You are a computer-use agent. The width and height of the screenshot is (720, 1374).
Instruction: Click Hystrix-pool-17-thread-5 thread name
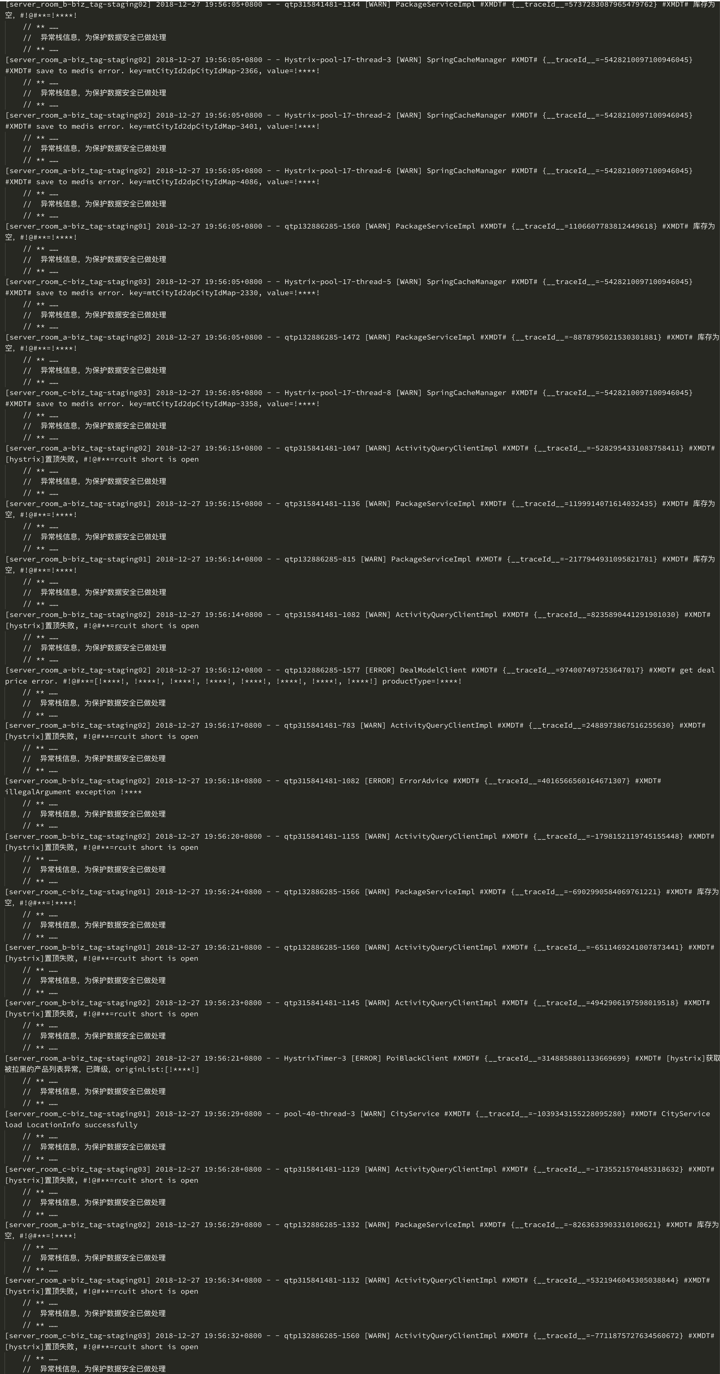coord(338,282)
